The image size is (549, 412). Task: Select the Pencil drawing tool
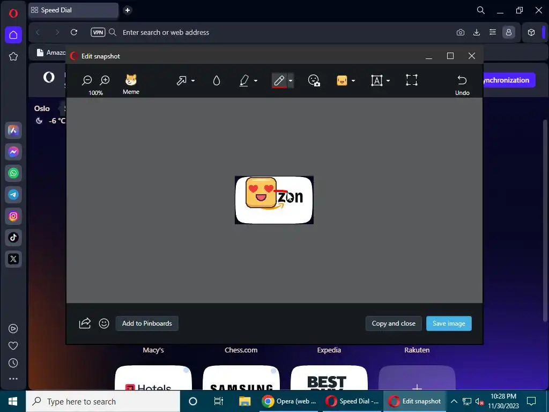(279, 80)
